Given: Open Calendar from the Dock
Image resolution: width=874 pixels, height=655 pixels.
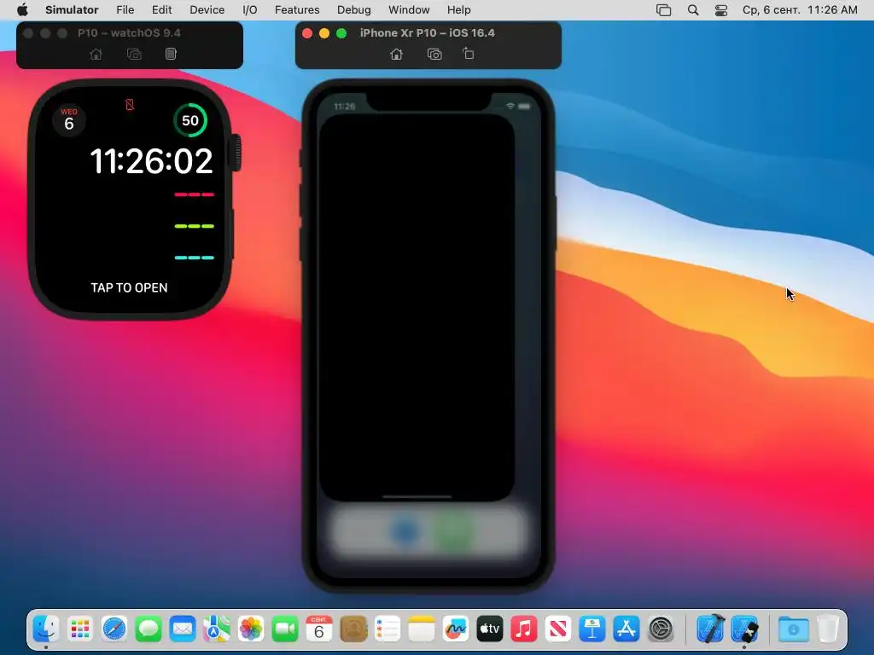Looking at the screenshot, I should pos(319,629).
